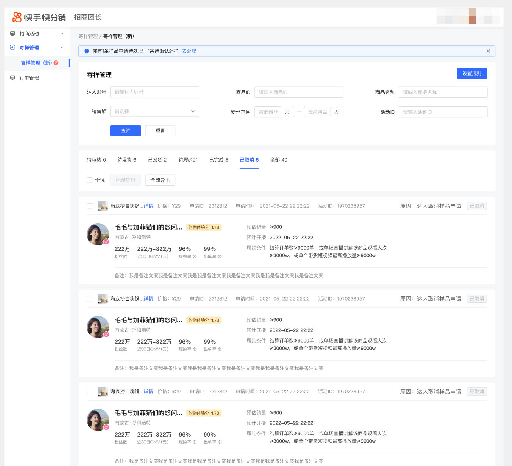Click 履约率 help icon in third card
Screen dimensions: 512x466
(x=195, y=442)
